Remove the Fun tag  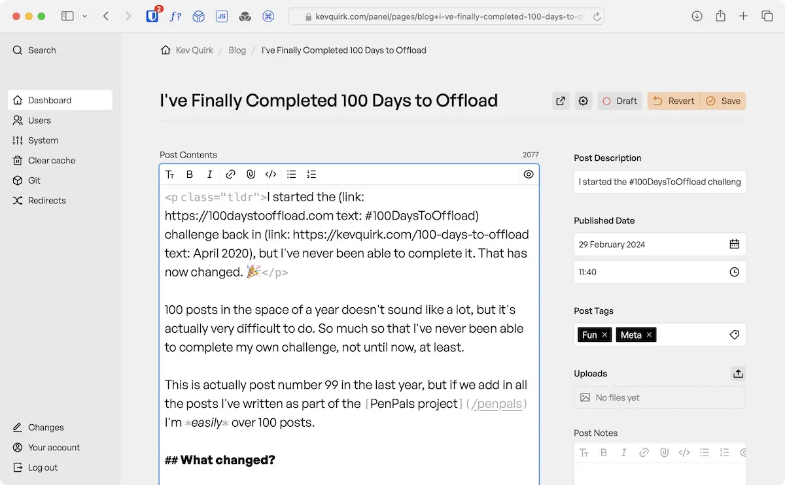coord(604,335)
